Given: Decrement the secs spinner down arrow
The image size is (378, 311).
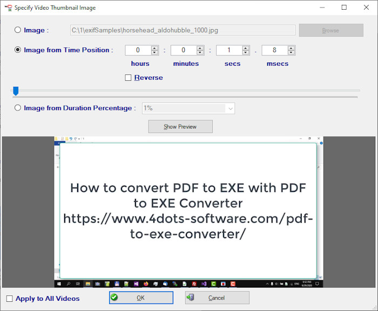Looking at the screenshot, I should (x=246, y=52).
